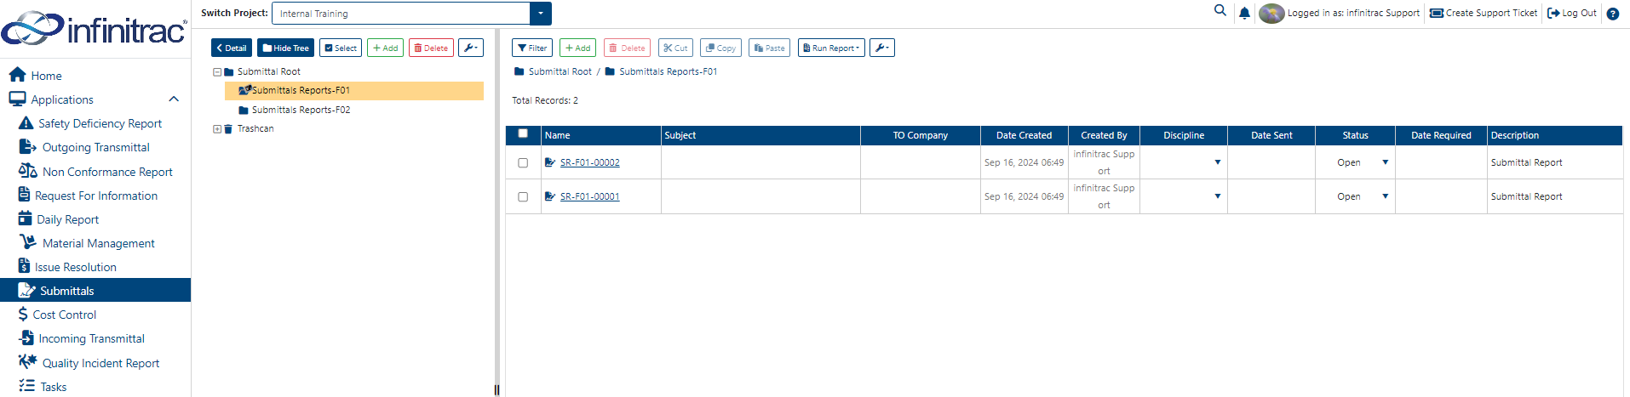
Task: Toggle the select-all checkbox in table header
Action: tap(523, 133)
